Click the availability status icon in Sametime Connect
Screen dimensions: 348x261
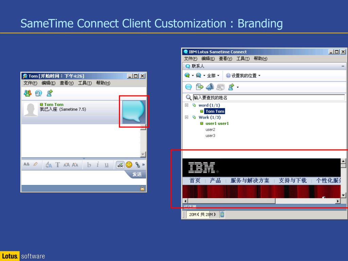[x=187, y=75]
